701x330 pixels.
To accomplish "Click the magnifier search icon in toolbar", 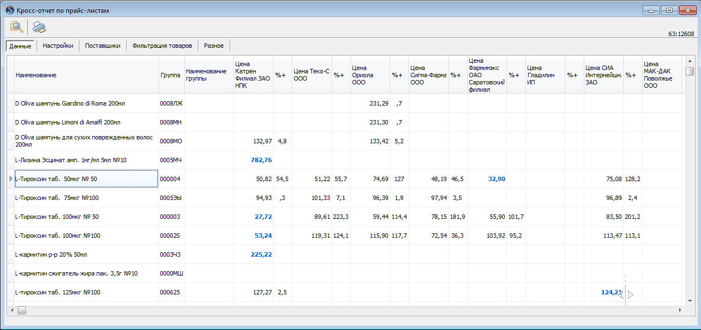I will pyautogui.click(x=17, y=27).
